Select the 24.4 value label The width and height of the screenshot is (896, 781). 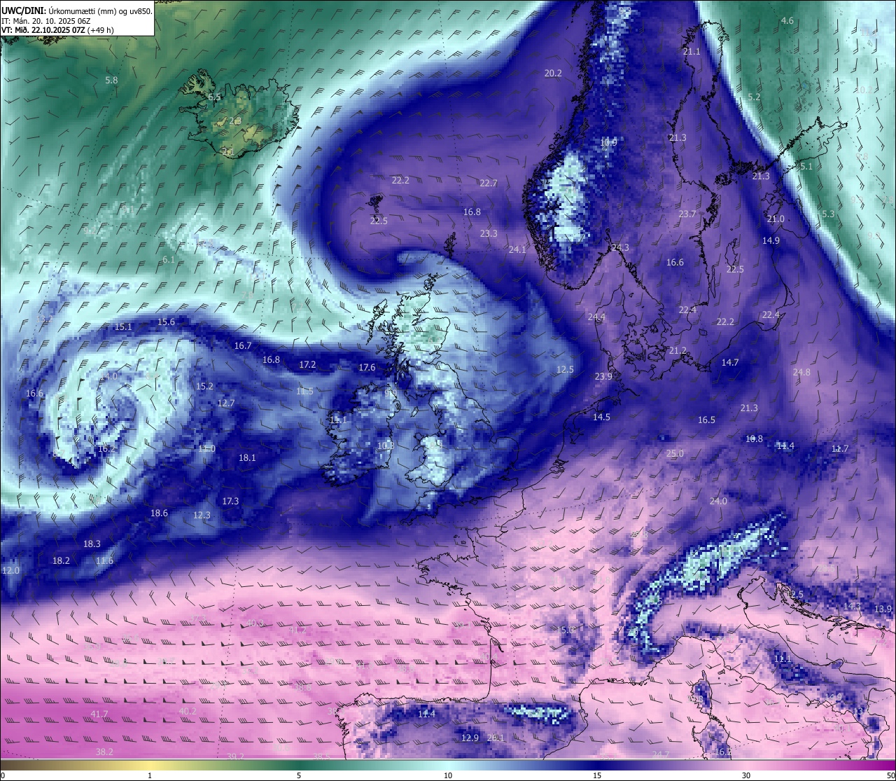tap(596, 317)
